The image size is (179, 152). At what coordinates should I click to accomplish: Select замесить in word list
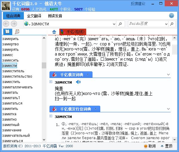coord(10,60)
